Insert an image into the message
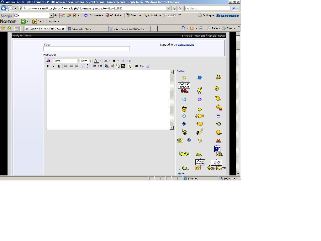 point(123,66)
